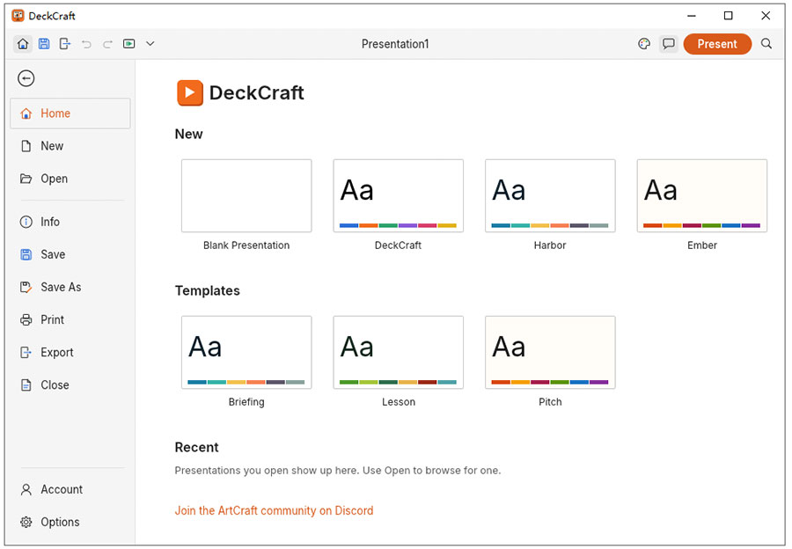This screenshot has height=549, width=792.
Task: Click the slideshow play icon in quick toolbar
Action: pyautogui.click(x=128, y=44)
